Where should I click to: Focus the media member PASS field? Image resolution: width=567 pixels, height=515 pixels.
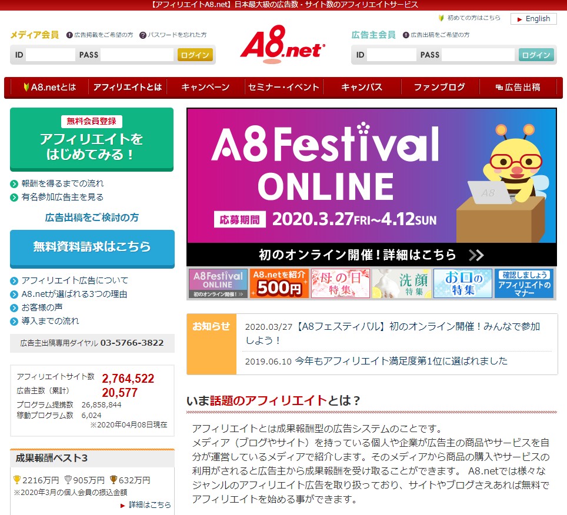pyautogui.click(x=137, y=55)
